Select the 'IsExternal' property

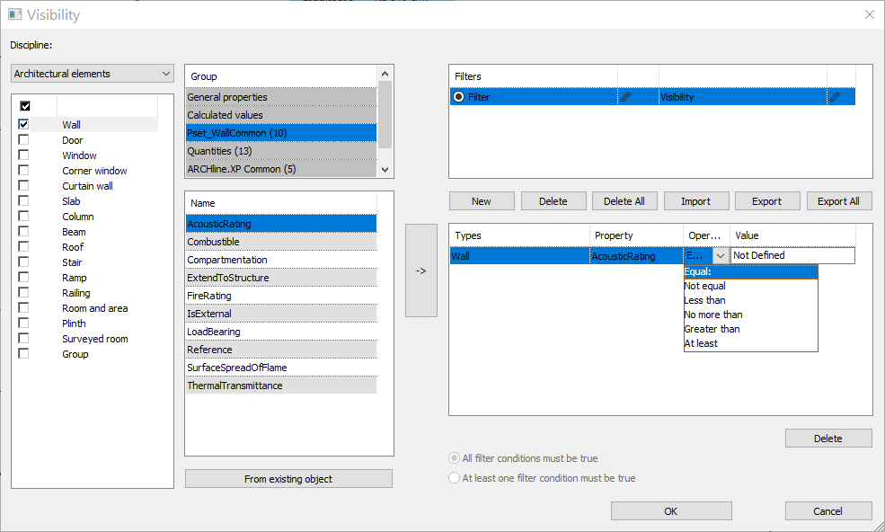(x=281, y=314)
